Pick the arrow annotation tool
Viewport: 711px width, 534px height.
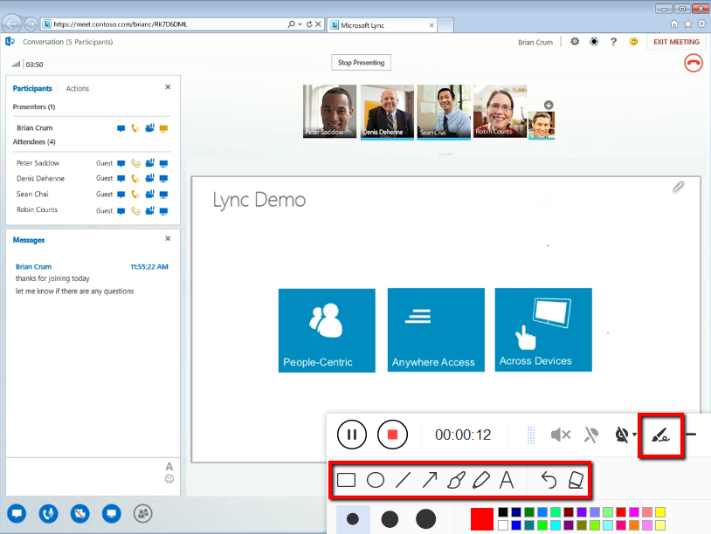(430, 480)
